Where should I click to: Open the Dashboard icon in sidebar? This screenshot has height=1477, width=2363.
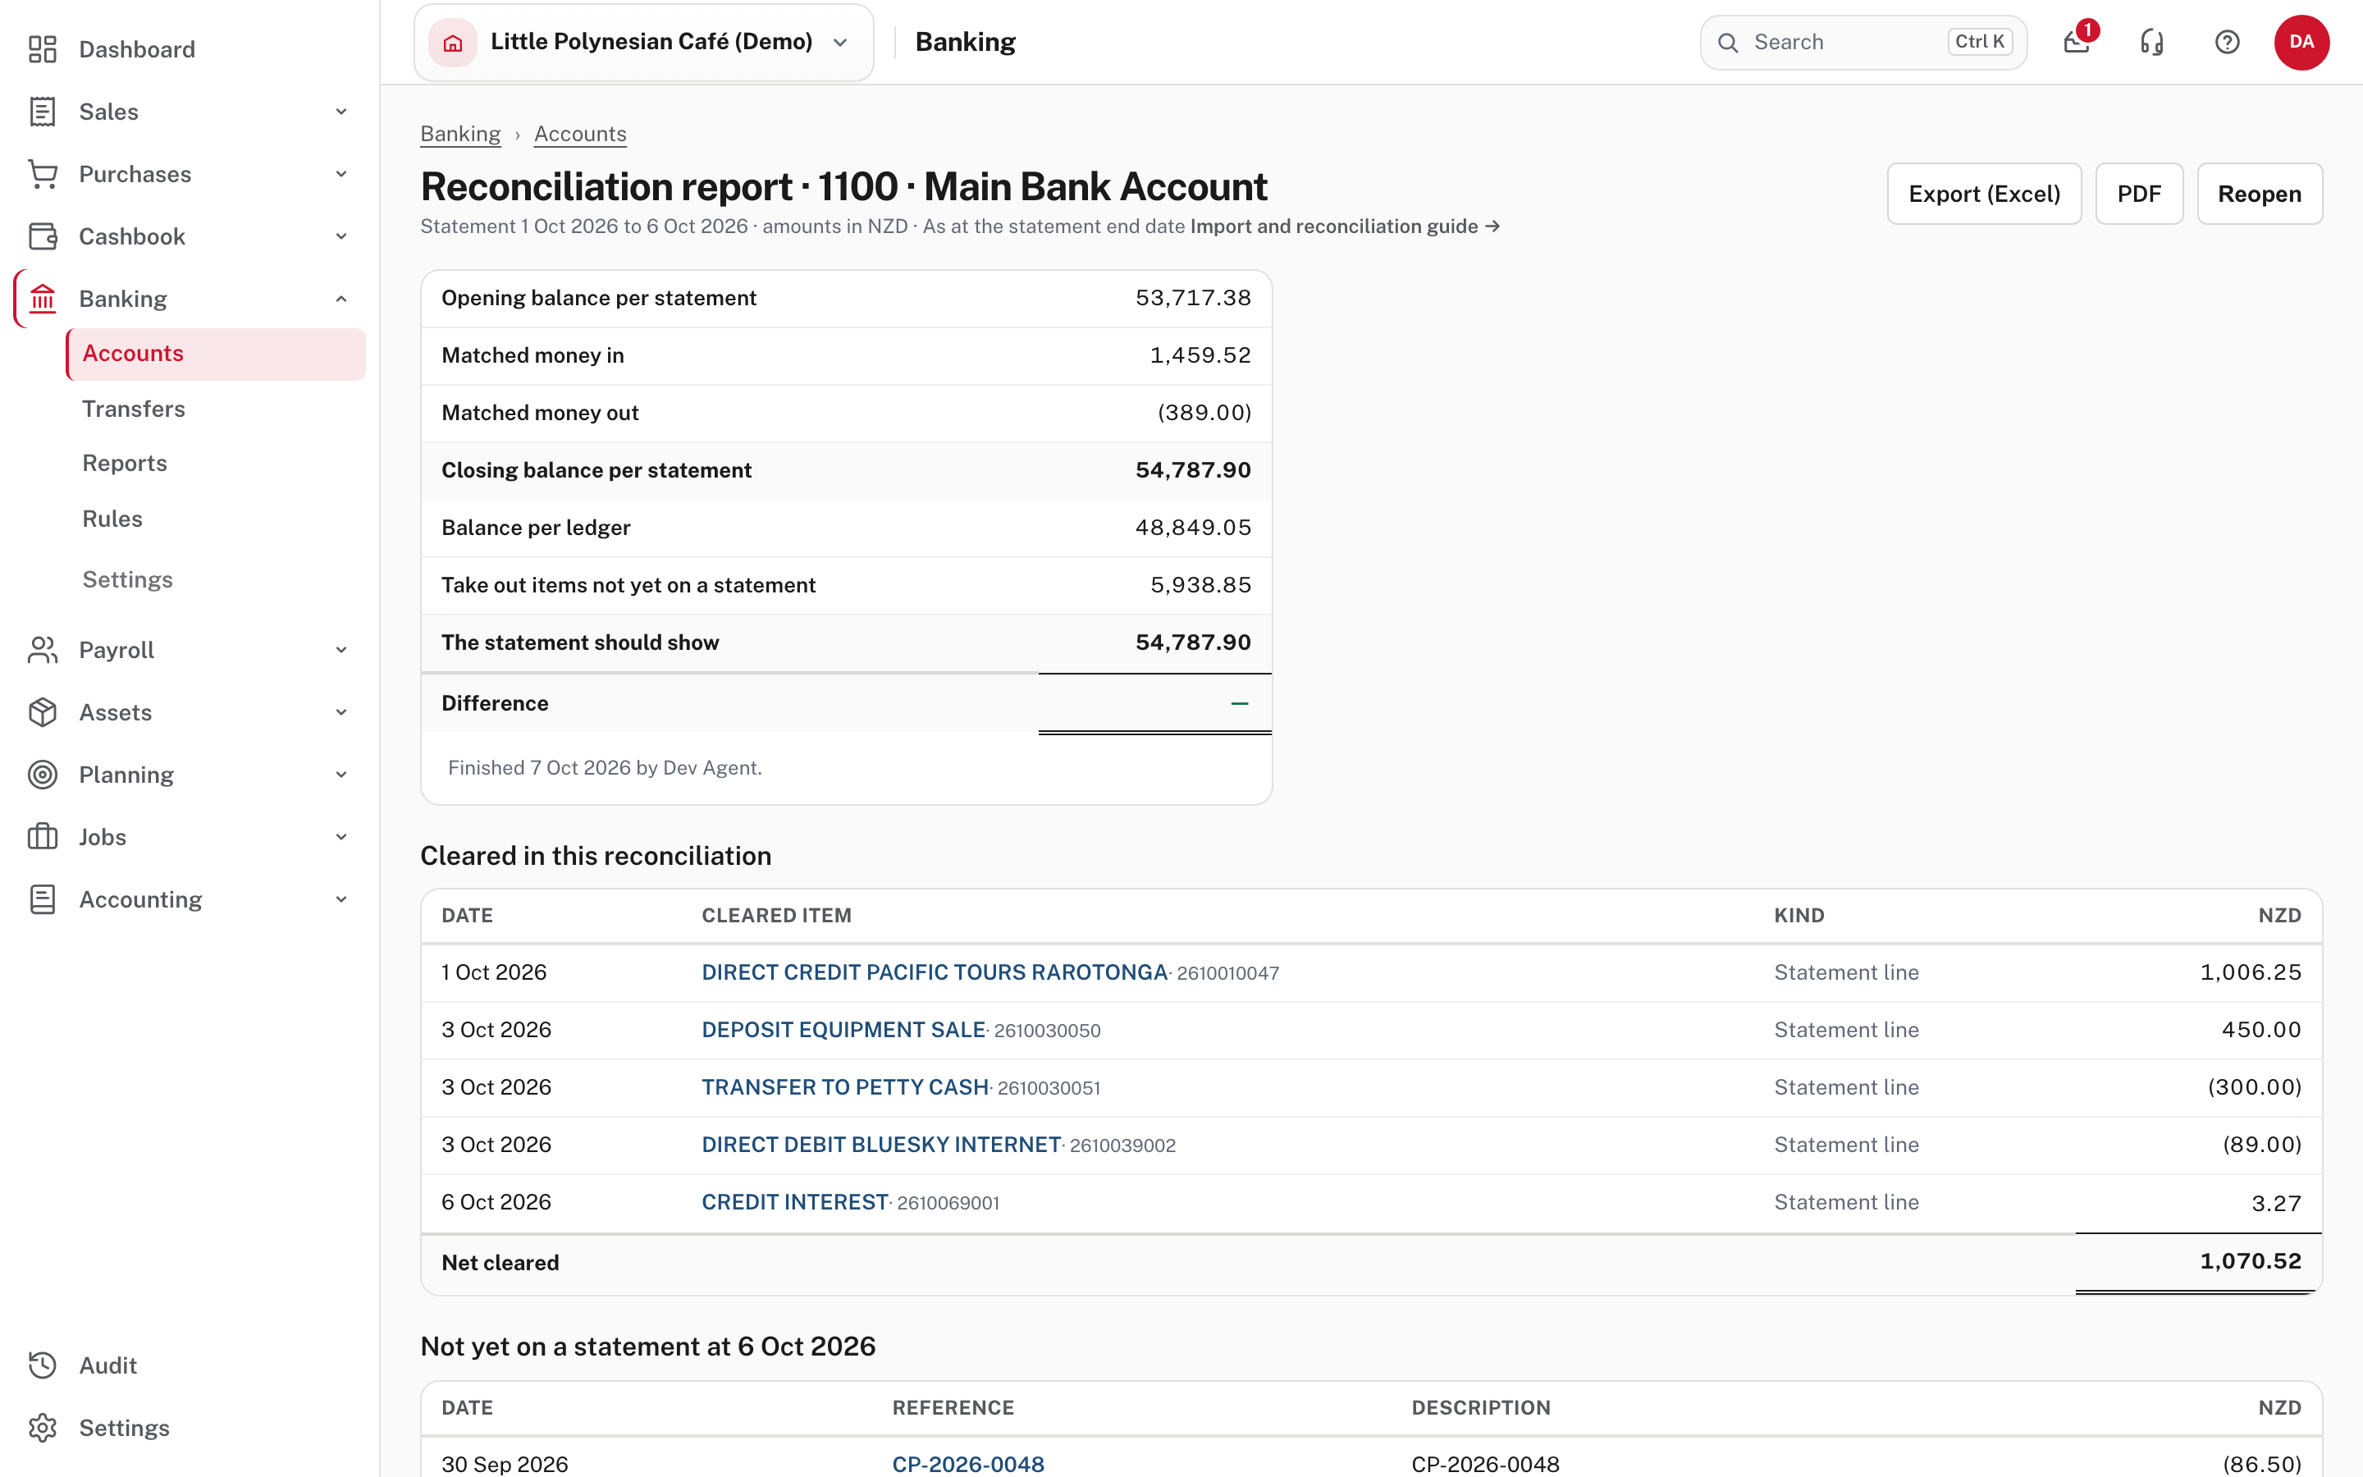(x=42, y=49)
